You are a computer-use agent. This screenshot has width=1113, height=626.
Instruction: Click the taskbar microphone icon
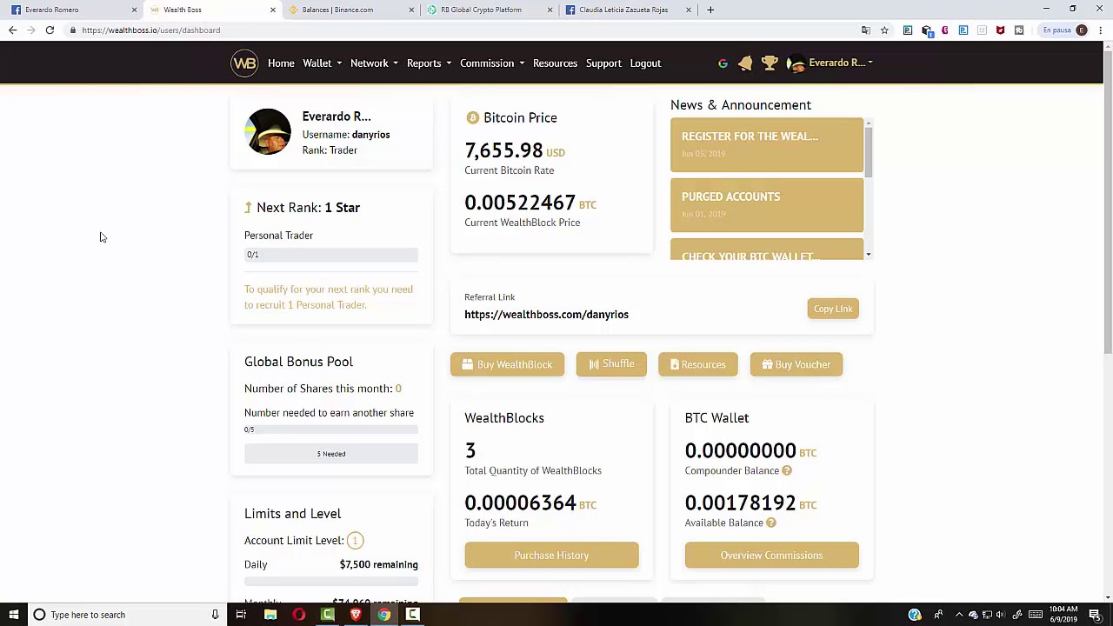tap(215, 615)
